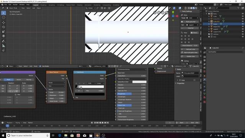
Task: Open the Sine dropdown in Wave Texture node
Action: 57,86
